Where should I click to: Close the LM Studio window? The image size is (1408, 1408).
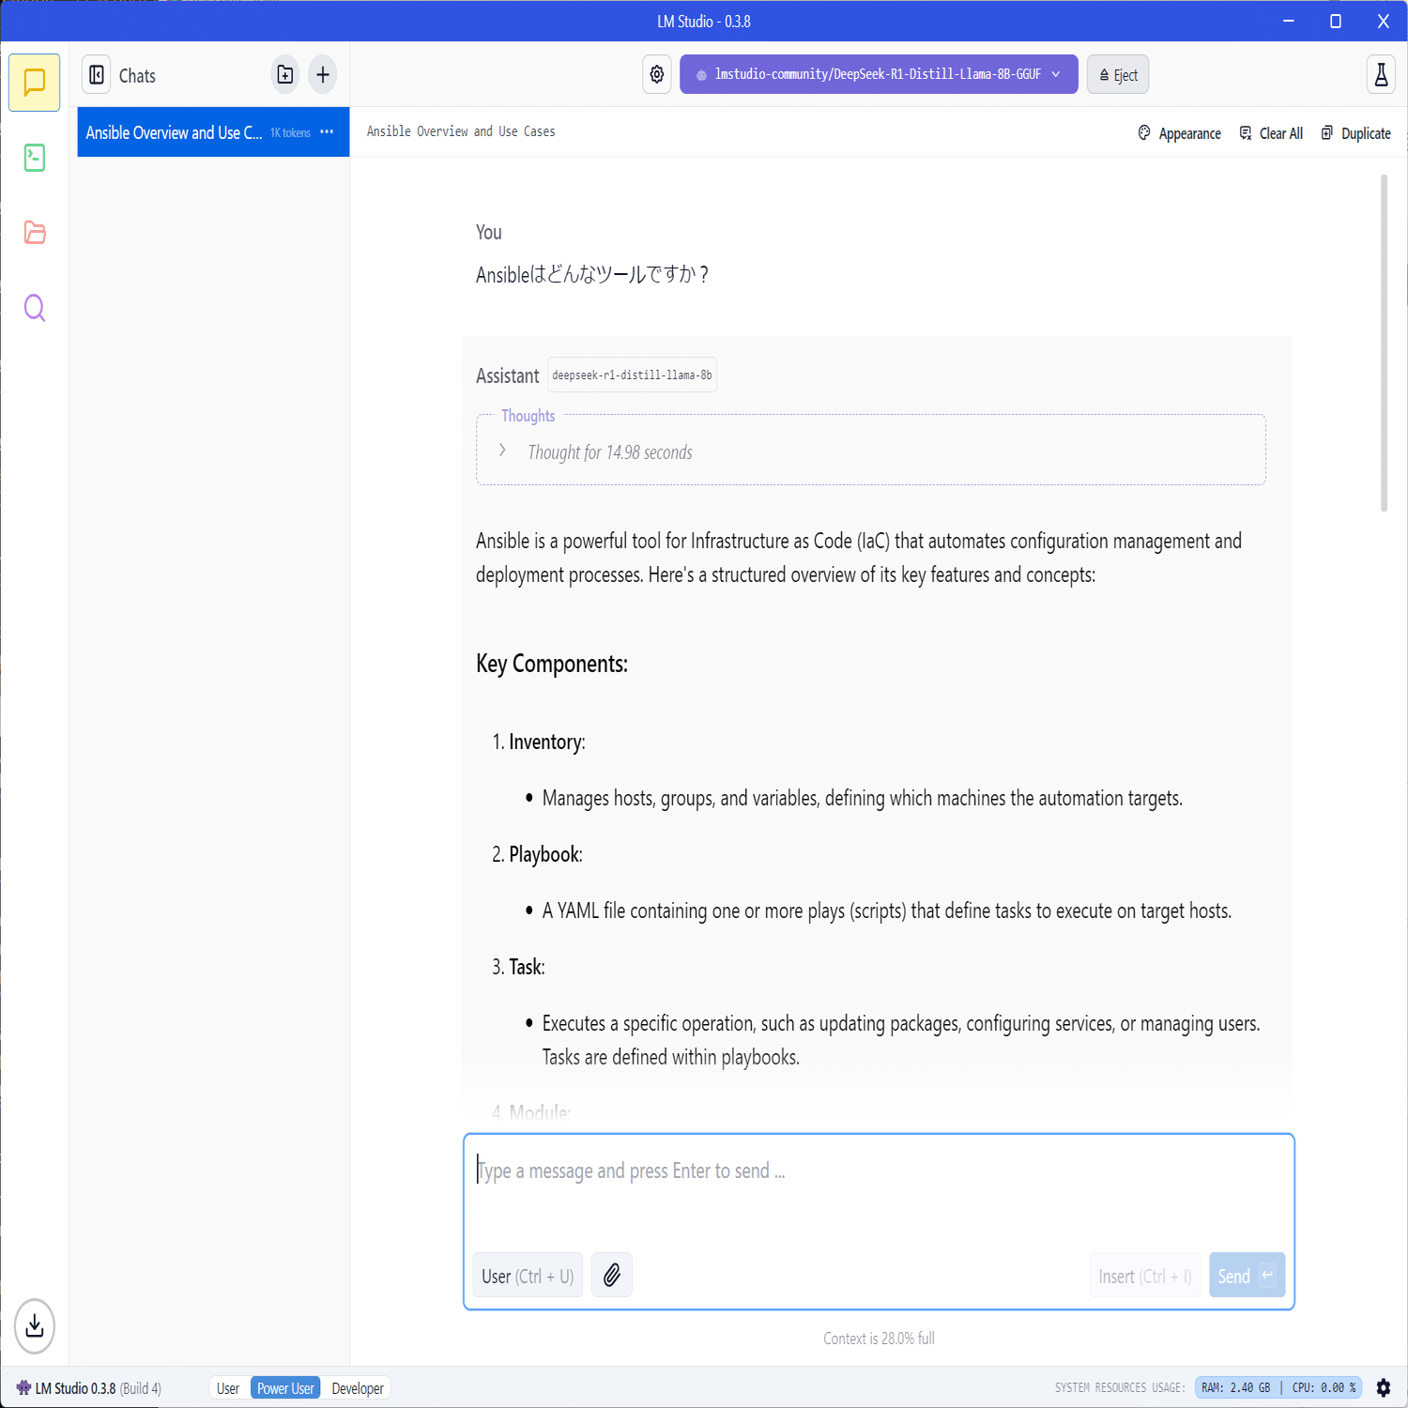[1383, 21]
